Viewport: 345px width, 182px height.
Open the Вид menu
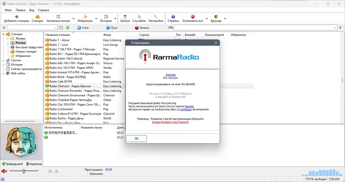(x=31, y=10)
